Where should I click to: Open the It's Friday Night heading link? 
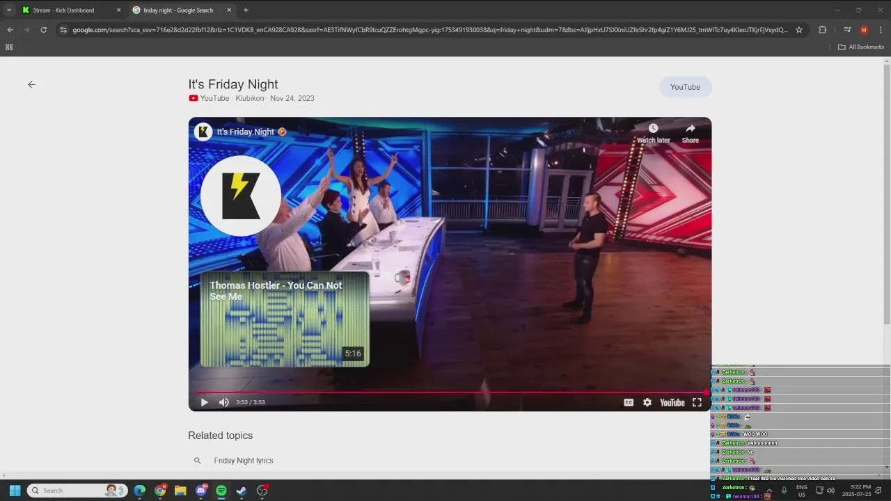[233, 84]
